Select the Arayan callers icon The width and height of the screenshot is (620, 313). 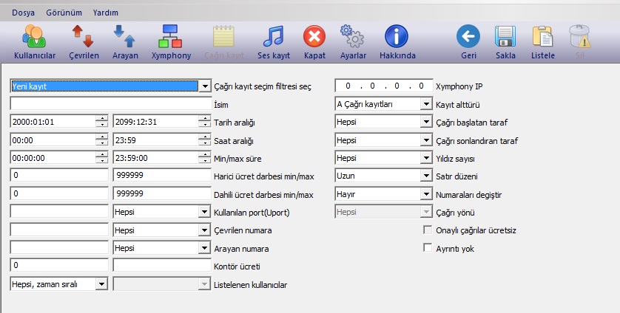point(124,37)
